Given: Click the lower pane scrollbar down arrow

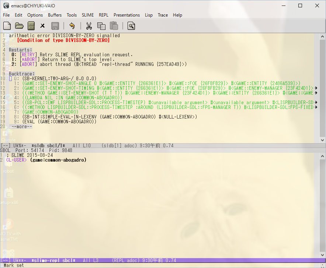Looking at the screenshot, I should pyautogui.click(x=322, y=255).
